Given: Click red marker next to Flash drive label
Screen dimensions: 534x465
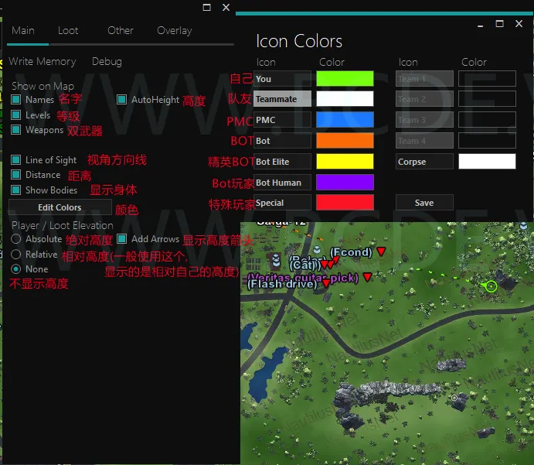Looking at the screenshot, I should (326, 283).
